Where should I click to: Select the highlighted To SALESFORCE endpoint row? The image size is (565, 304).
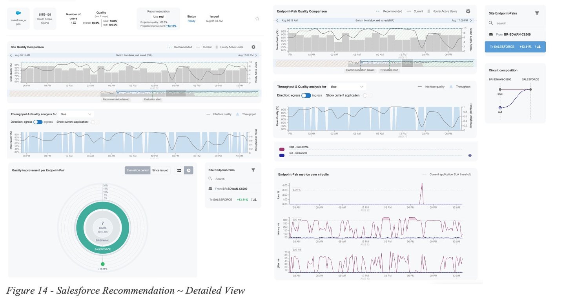pos(515,47)
